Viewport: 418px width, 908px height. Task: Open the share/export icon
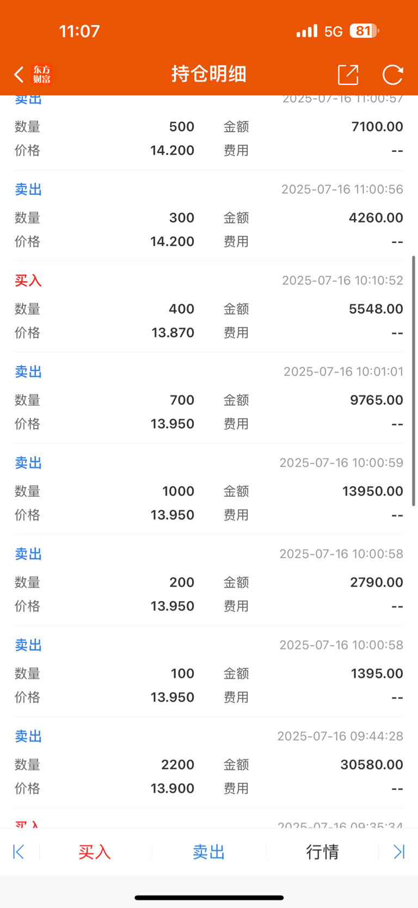(x=348, y=75)
